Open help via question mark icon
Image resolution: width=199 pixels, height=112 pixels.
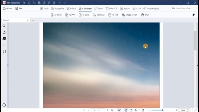coord(44,3)
